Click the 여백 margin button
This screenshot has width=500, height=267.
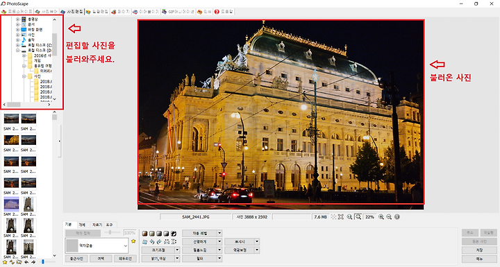click(101, 259)
